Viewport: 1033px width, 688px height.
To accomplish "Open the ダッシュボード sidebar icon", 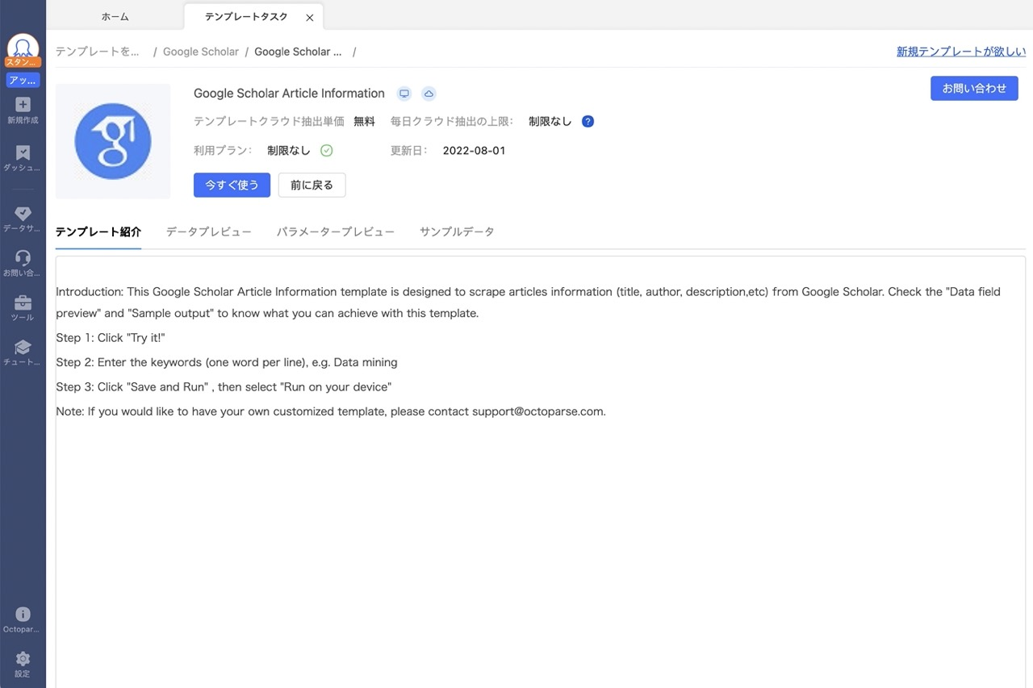I will (23, 152).
